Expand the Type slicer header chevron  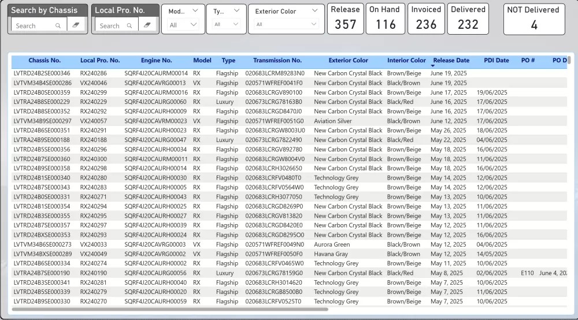point(236,10)
